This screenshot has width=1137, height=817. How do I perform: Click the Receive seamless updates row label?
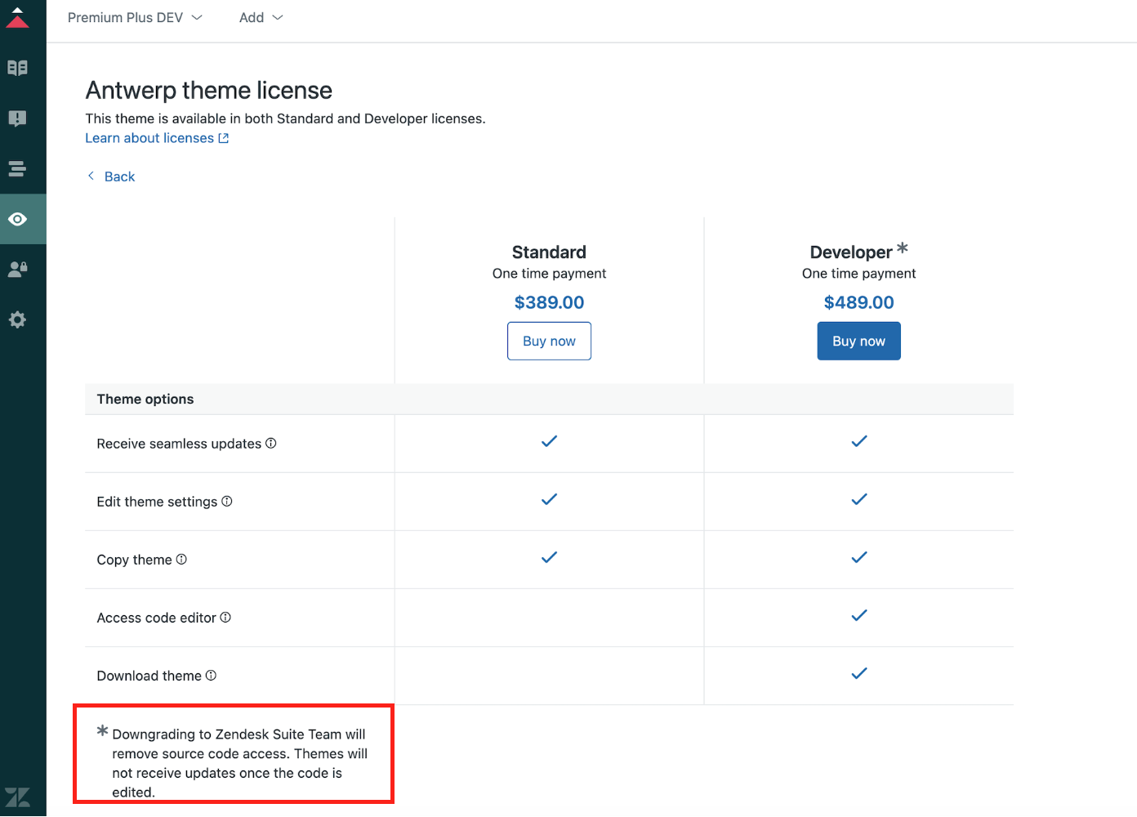click(179, 444)
